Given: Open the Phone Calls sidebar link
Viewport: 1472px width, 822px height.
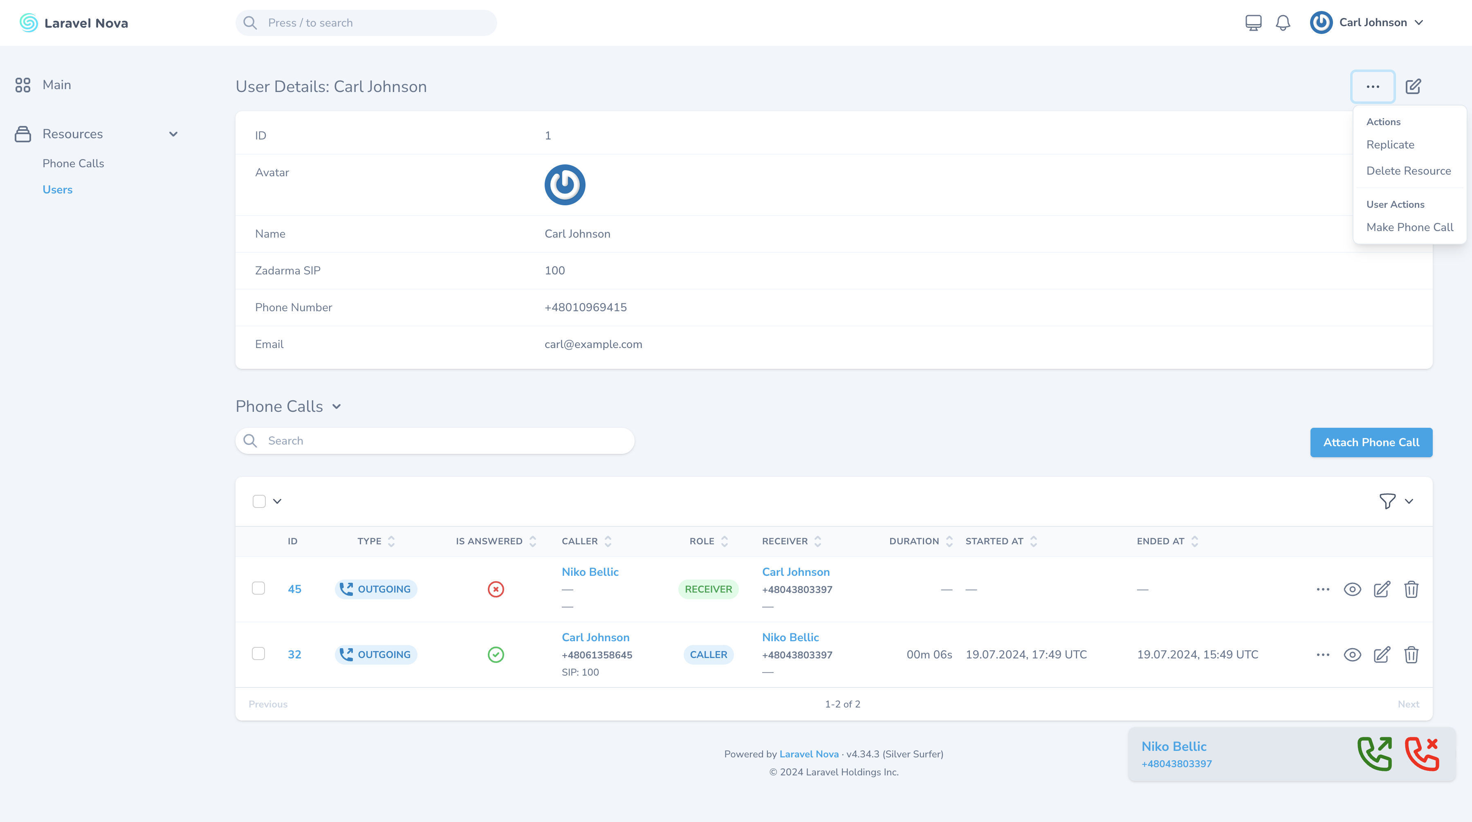Looking at the screenshot, I should pos(73,164).
